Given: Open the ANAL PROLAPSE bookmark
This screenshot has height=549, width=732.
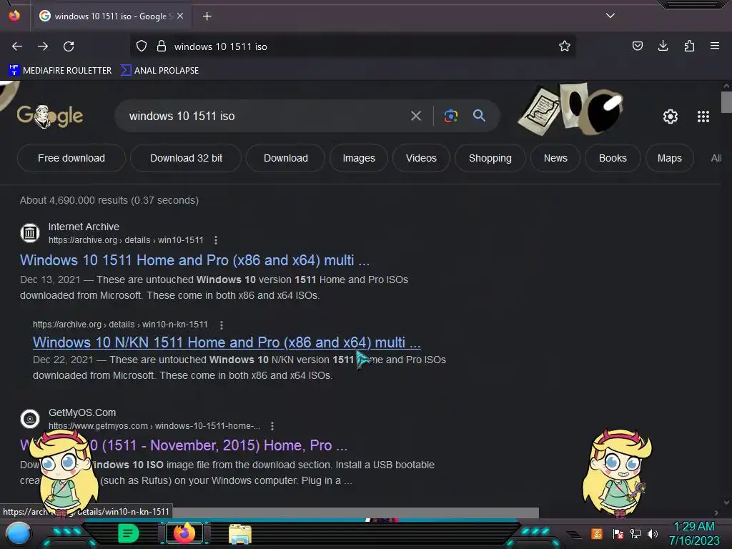Looking at the screenshot, I should (x=159, y=71).
